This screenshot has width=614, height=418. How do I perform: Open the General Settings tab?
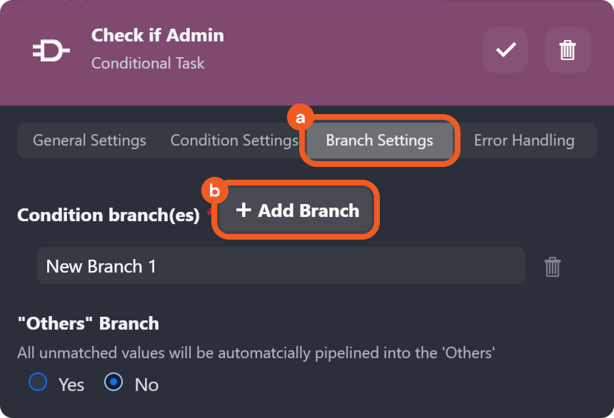89,141
